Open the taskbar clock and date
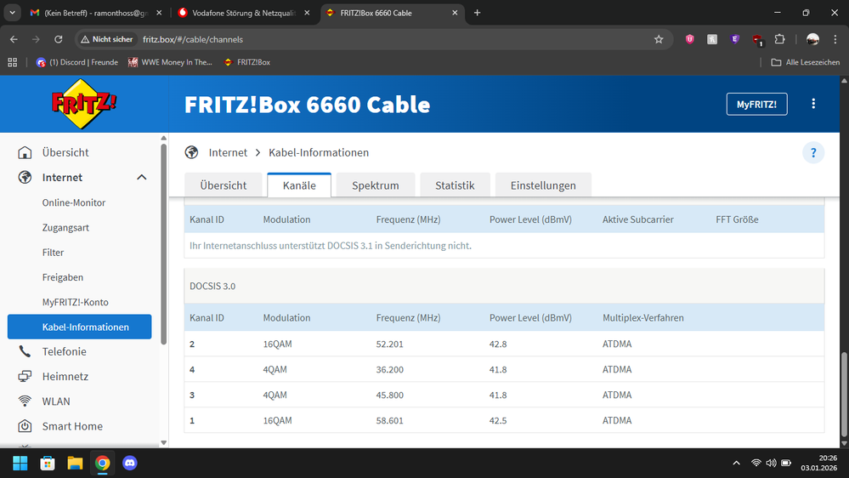Image resolution: width=849 pixels, height=478 pixels. [x=818, y=463]
